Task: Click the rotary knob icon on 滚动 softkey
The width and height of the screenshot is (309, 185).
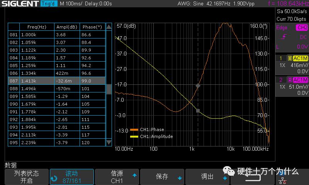Action: [x=54, y=178]
